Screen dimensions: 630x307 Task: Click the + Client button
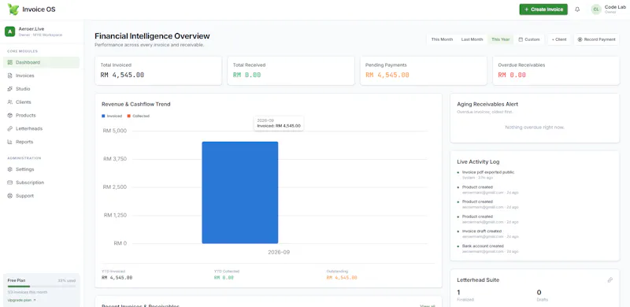pos(559,39)
